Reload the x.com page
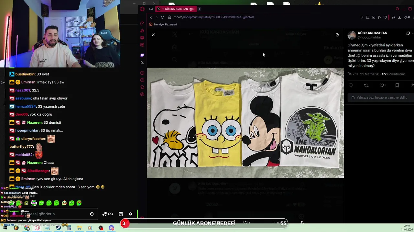This screenshot has height=232, width=414. point(162,17)
